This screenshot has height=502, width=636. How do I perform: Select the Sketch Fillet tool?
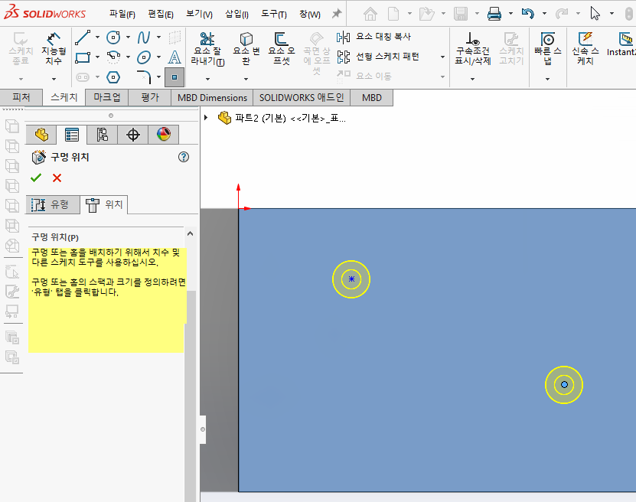[144, 77]
